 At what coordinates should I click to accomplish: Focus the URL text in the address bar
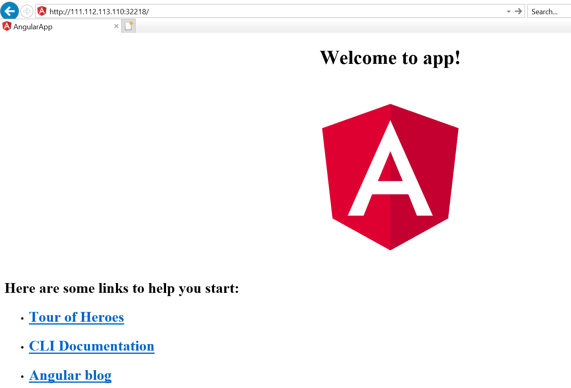[99, 12]
